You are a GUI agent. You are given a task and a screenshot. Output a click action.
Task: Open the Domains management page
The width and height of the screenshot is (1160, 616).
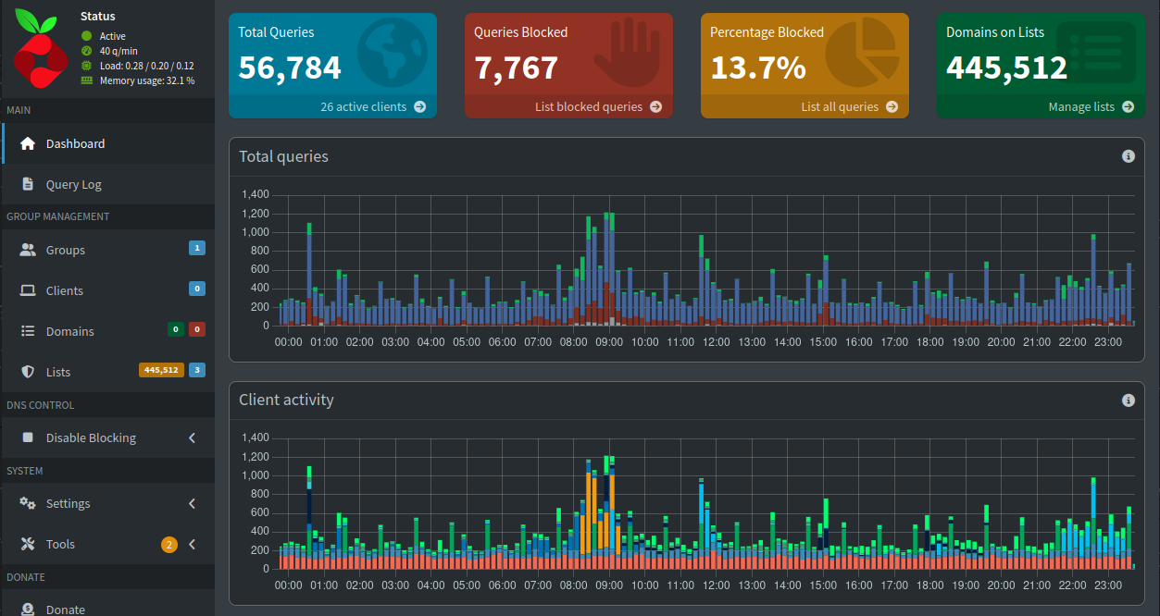(x=70, y=331)
